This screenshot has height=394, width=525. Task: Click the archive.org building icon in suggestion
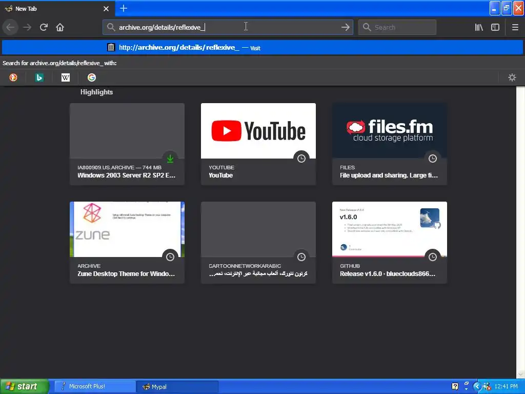pos(111,47)
